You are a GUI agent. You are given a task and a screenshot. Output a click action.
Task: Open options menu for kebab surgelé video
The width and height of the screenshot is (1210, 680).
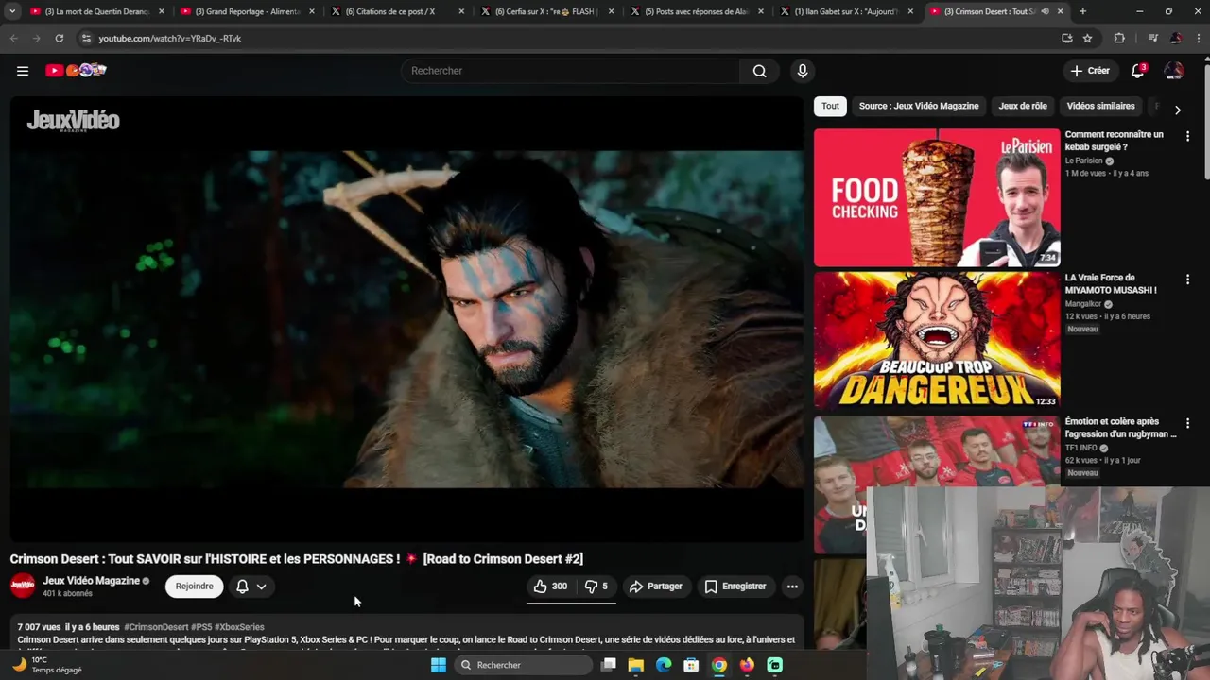click(1187, 136)
